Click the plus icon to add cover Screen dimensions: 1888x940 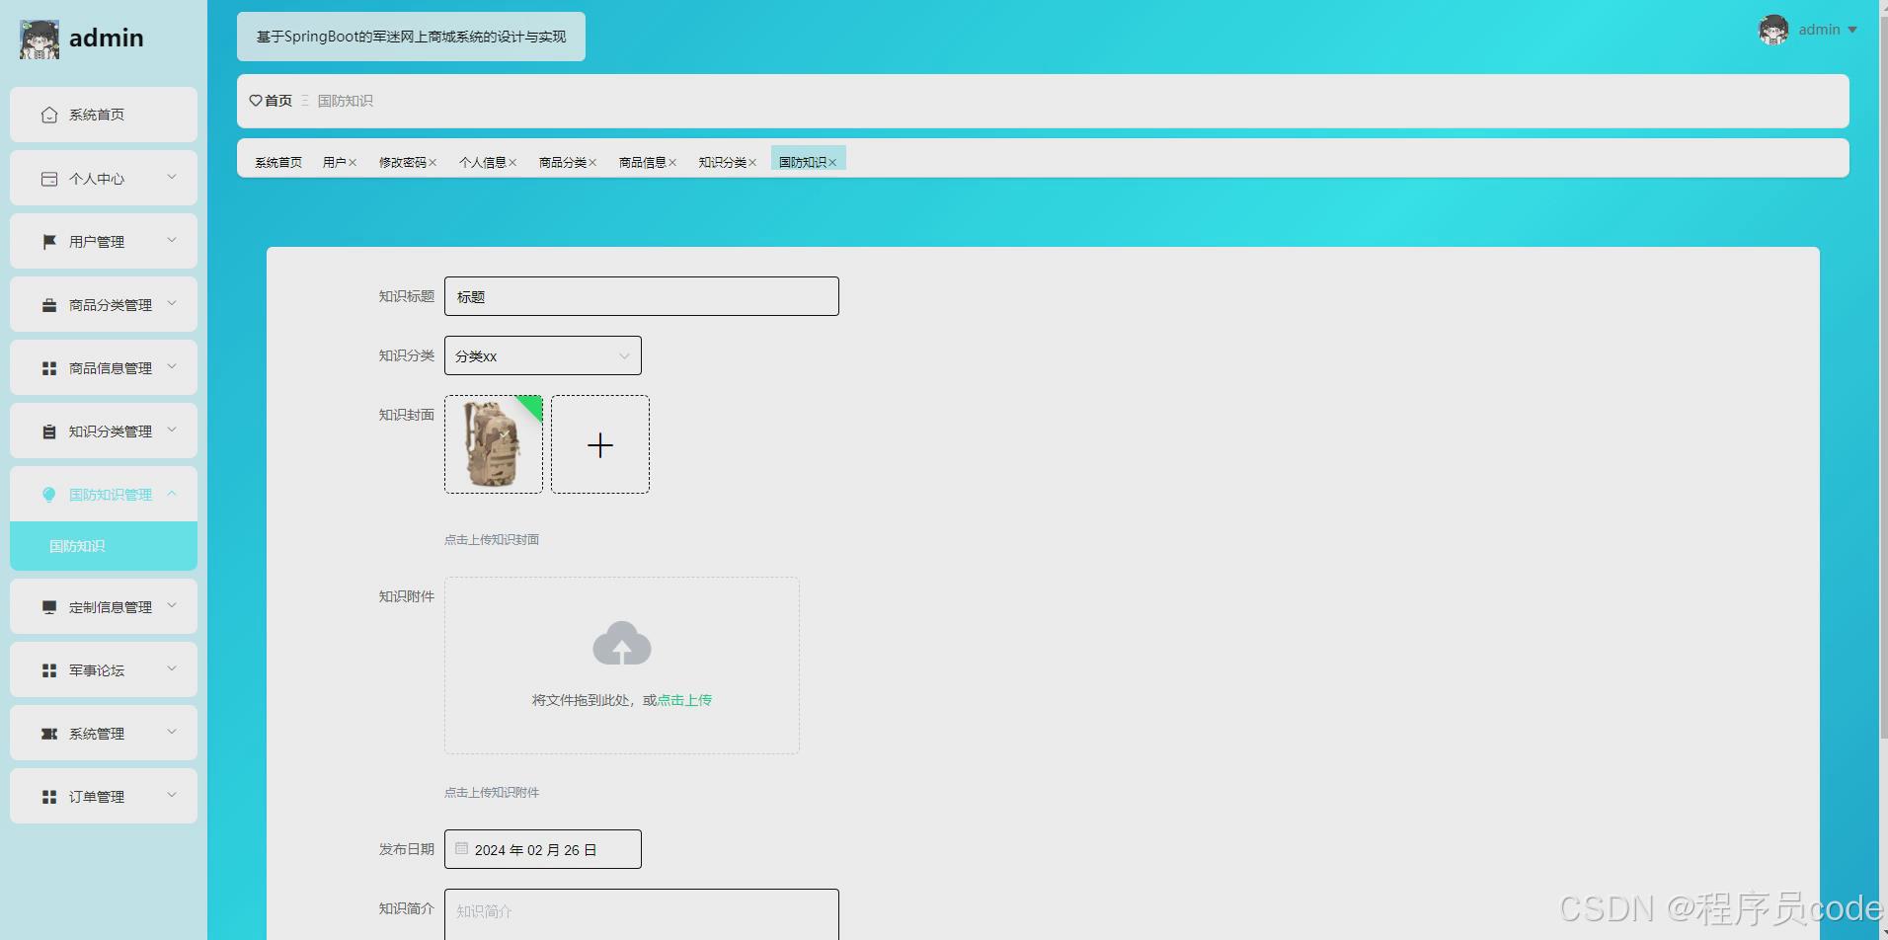click(x=600, y=445)
